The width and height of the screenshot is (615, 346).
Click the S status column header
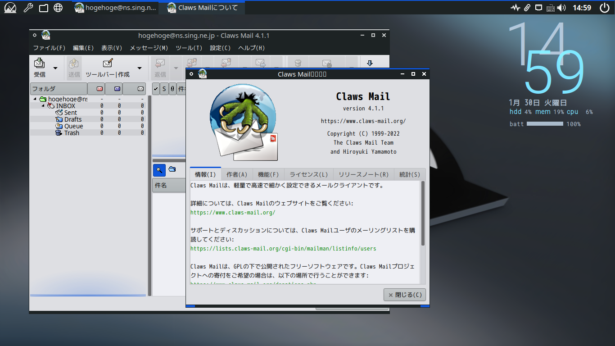click(164, 89)
